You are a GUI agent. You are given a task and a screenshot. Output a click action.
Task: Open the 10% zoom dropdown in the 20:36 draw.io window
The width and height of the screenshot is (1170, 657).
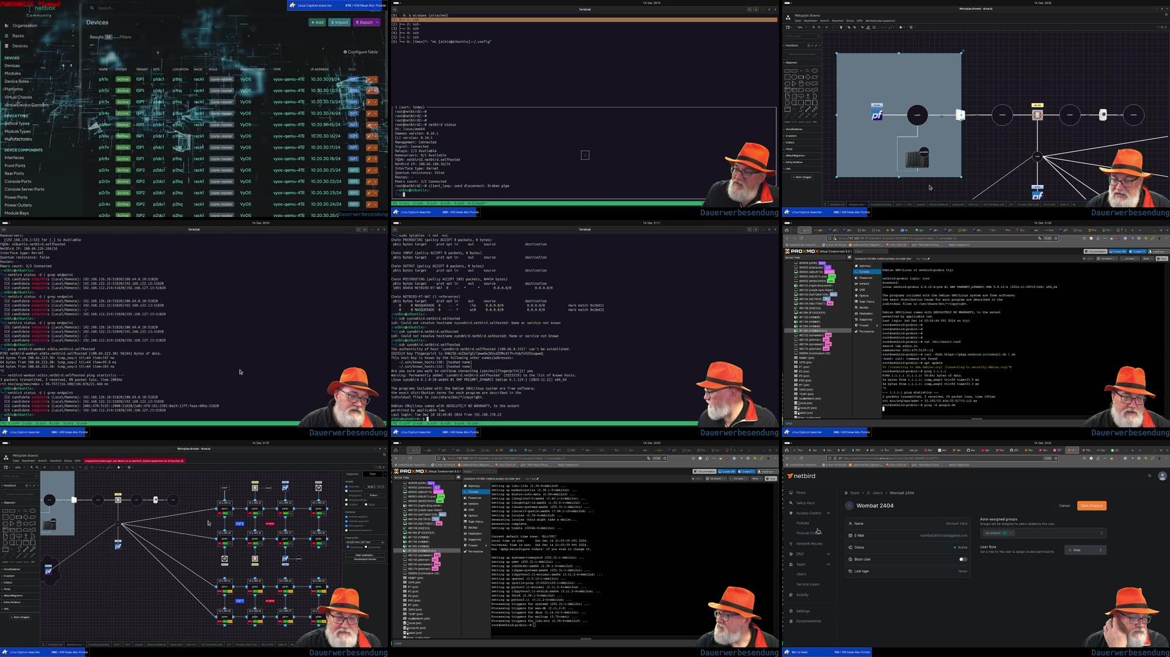click(802, 28)
